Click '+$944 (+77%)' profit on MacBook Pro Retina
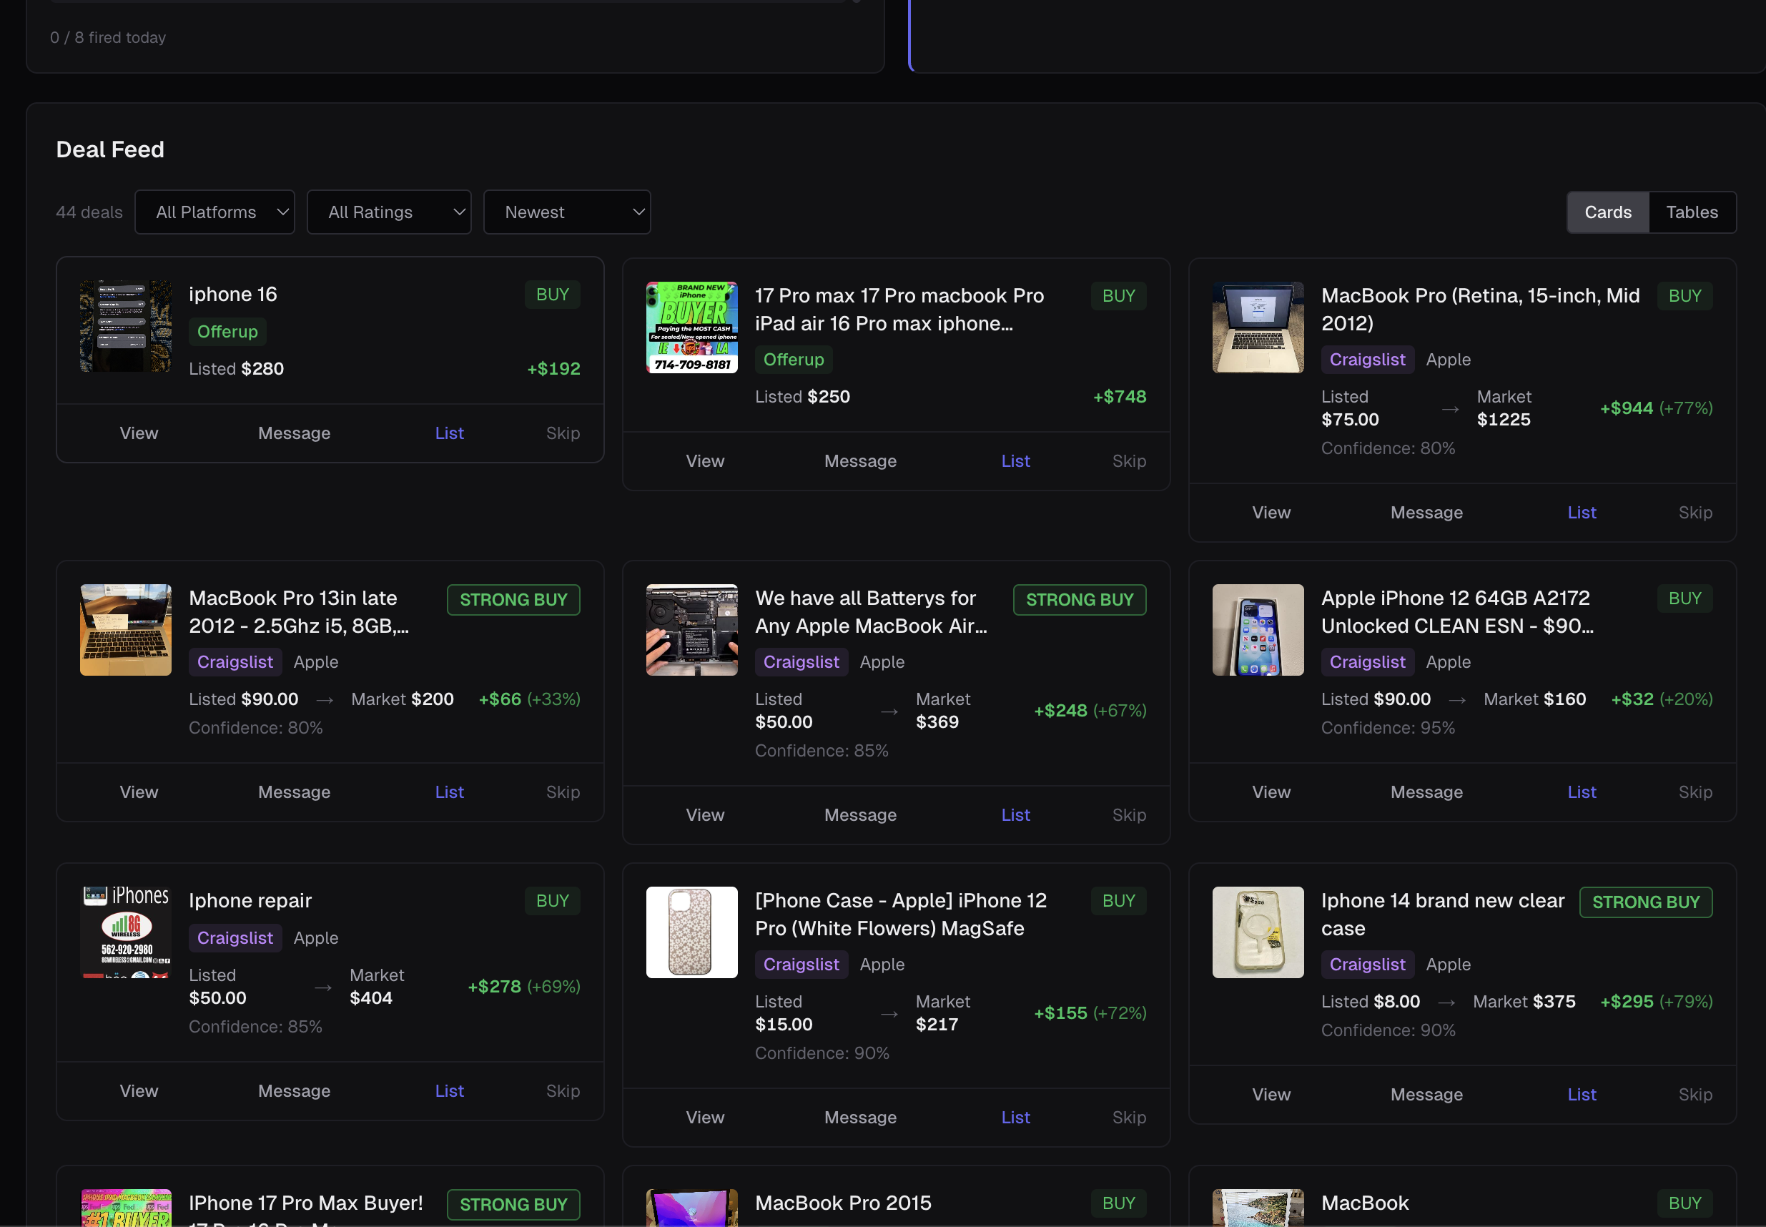This screenshot has width=1766, height=1227. coord(1656,408)
